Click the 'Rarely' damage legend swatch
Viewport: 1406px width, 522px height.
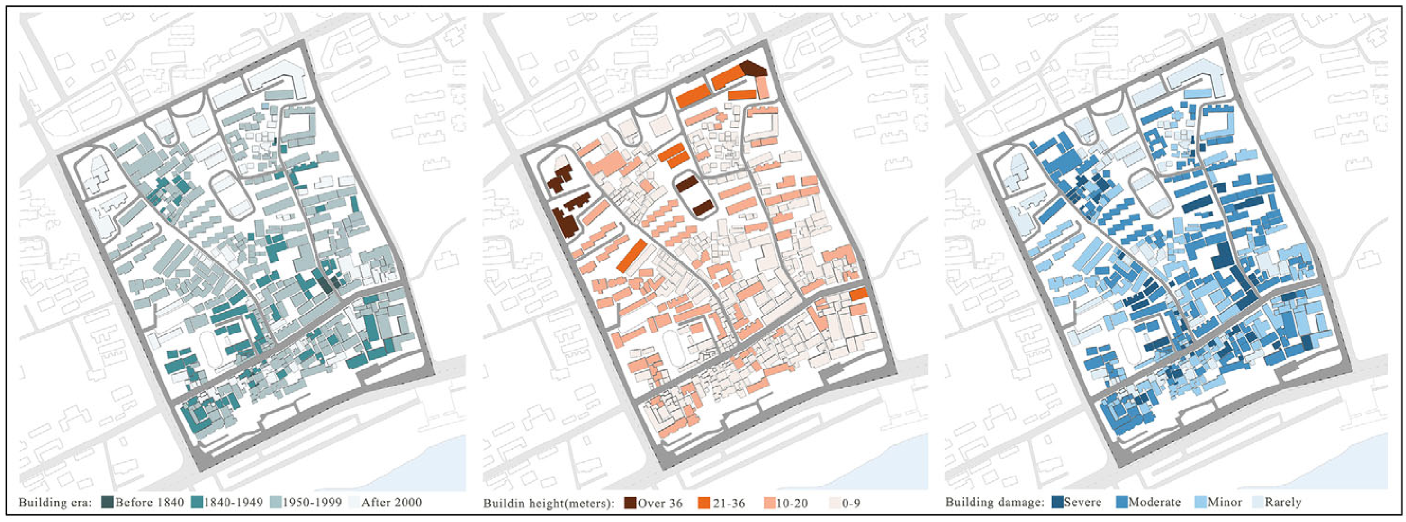[x=1258, y=503]
